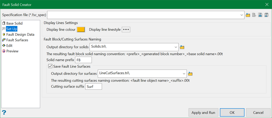Uncheck Save Fault Line Surfaces
272x118 pixels.
[50, 66]
